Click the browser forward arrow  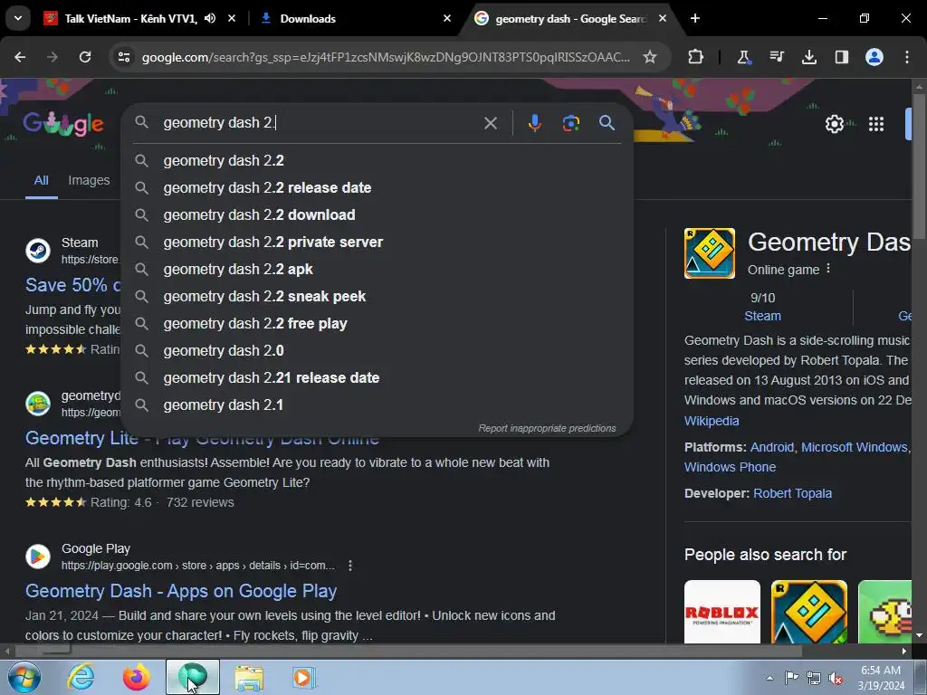53,57
